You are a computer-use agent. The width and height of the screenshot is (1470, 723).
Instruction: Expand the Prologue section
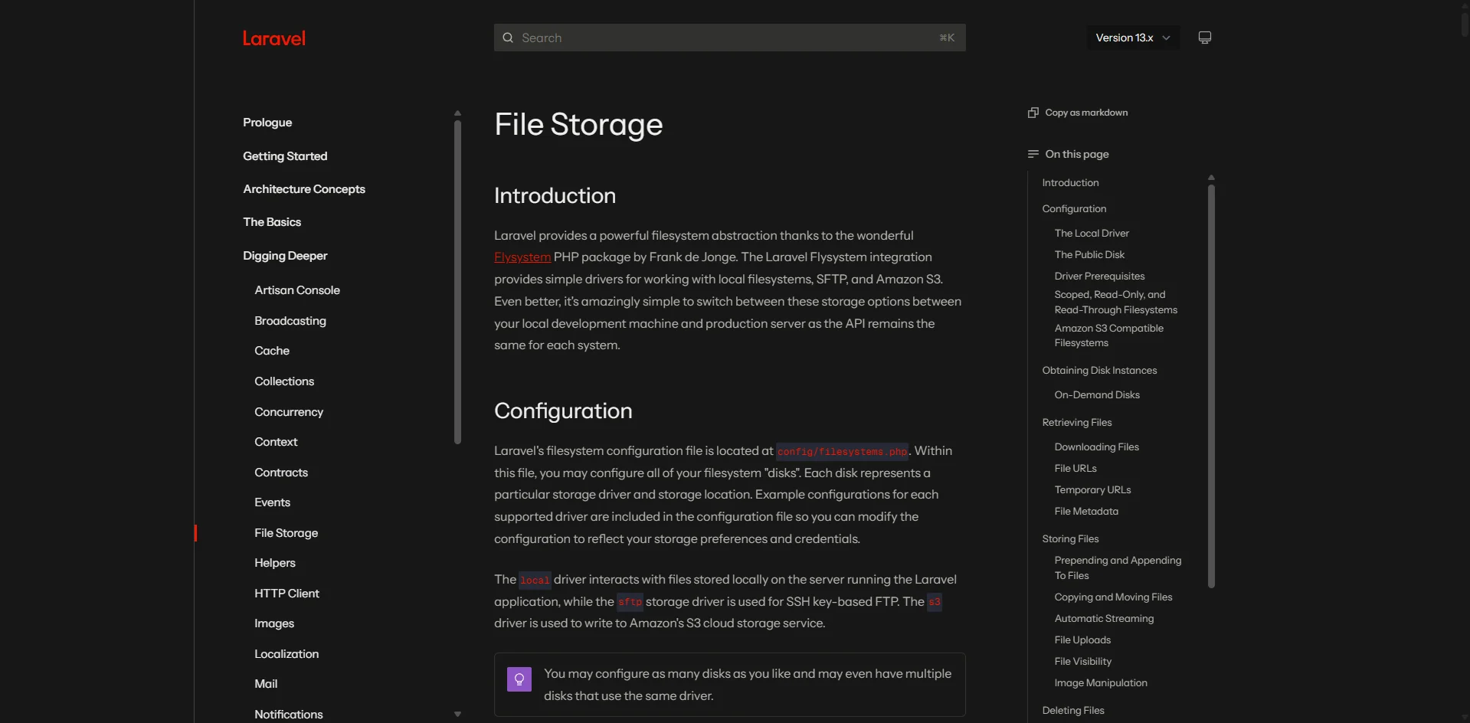coord(267,123)
